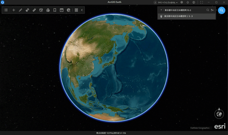228x135 pixels.
Task: Toggle full screen mode
Action: tap(202, 2)
